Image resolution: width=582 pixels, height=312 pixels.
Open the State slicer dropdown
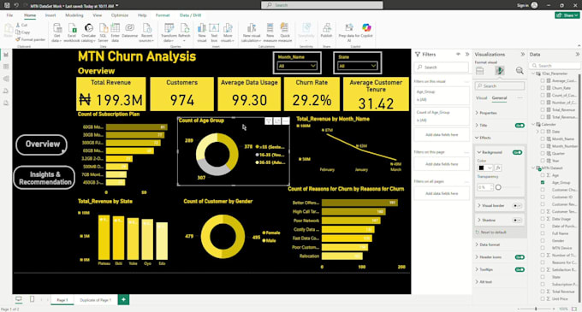coord(358,66)
